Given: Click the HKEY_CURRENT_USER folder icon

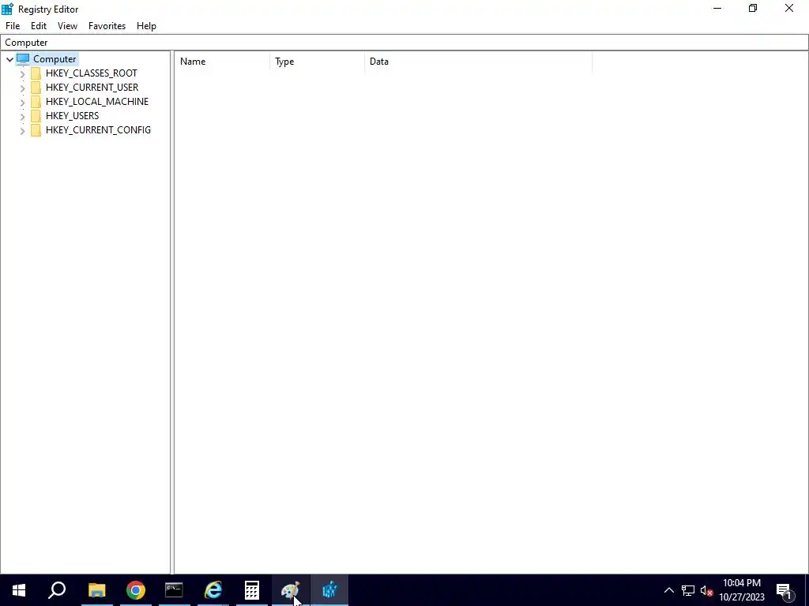Looking at the screenshot, I should click(x=36, y=87).
